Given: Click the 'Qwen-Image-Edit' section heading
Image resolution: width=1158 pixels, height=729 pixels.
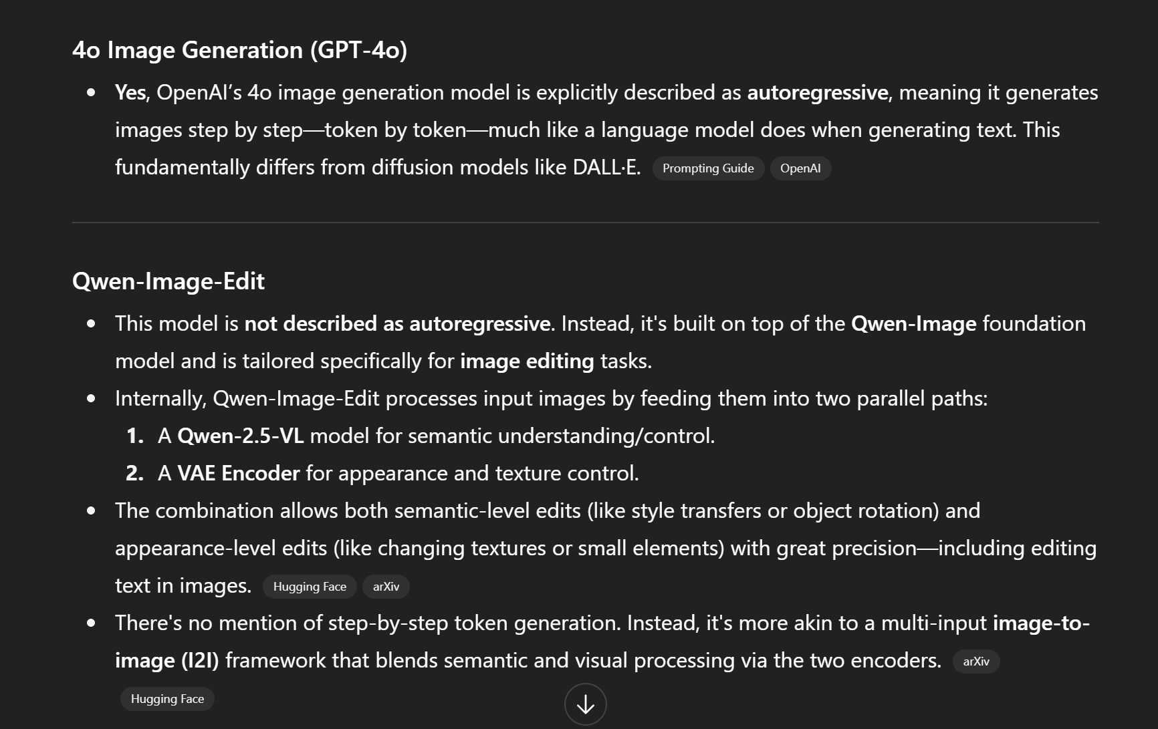Looking at the screenshot, I should click(x=168, y=281).
